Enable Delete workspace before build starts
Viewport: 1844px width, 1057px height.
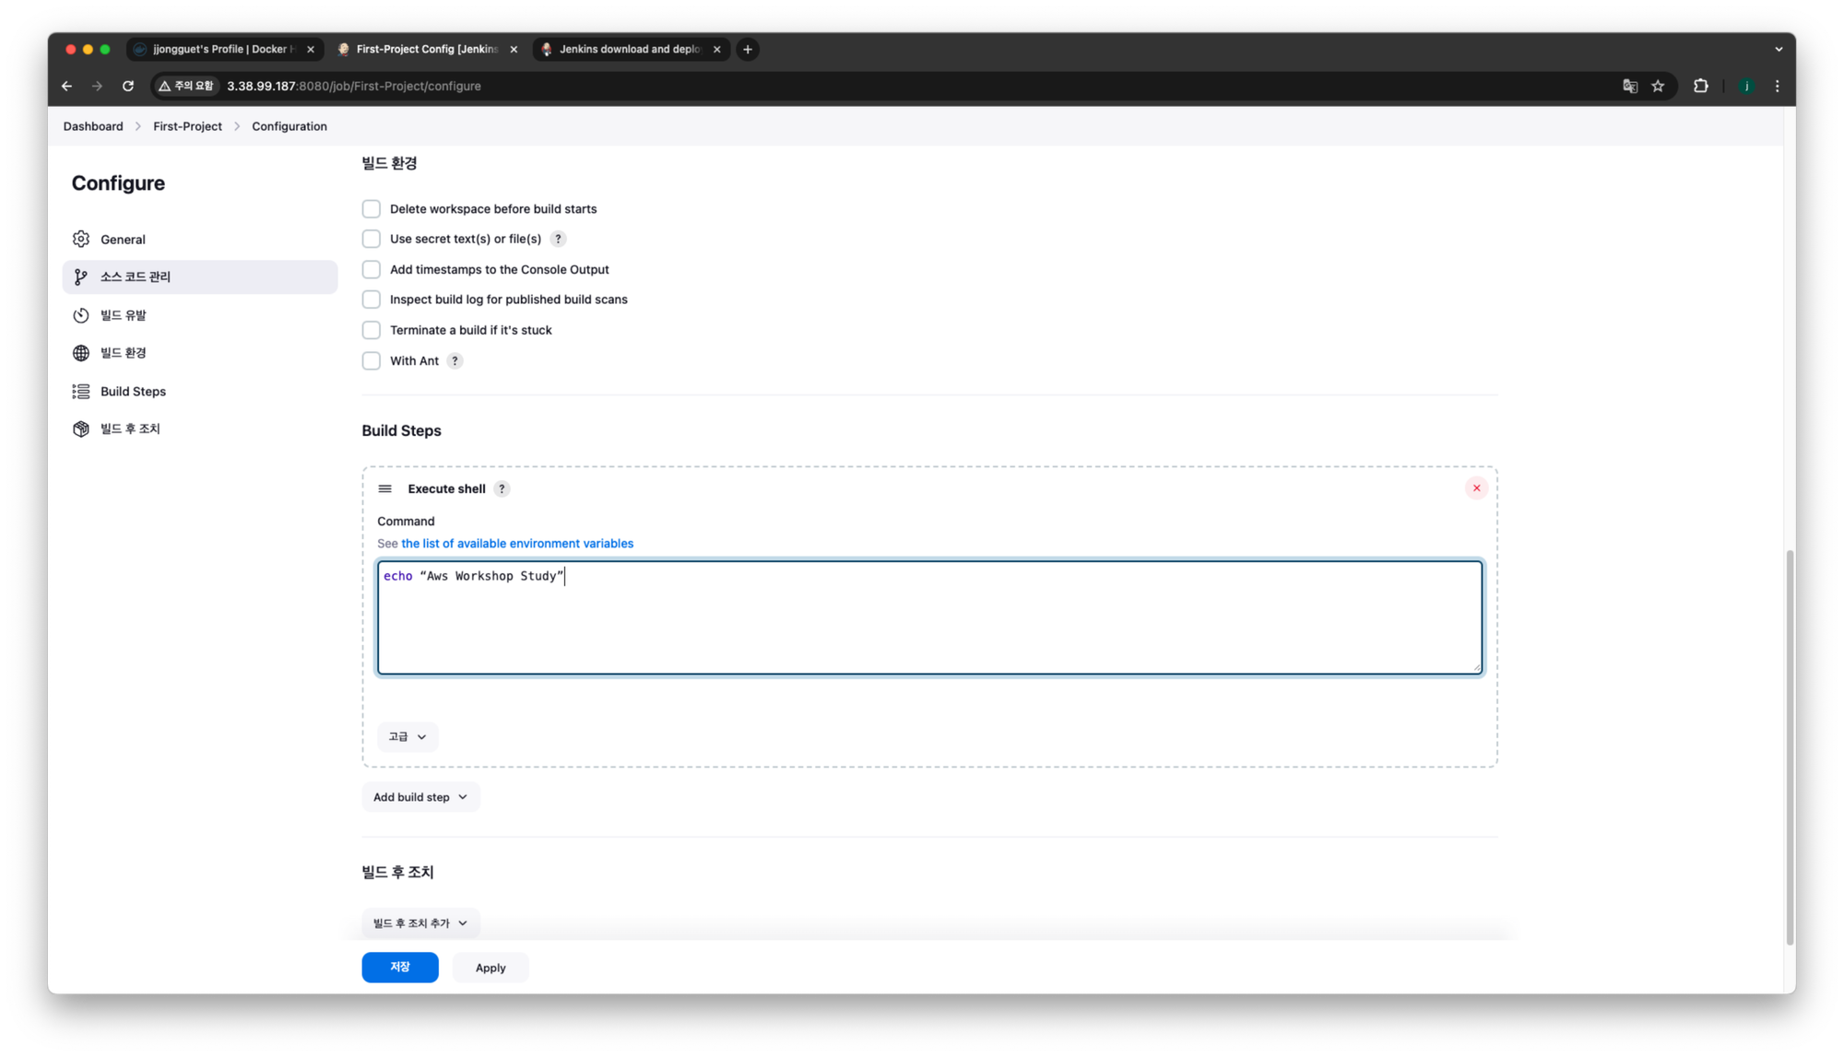[x=372, y=209]
